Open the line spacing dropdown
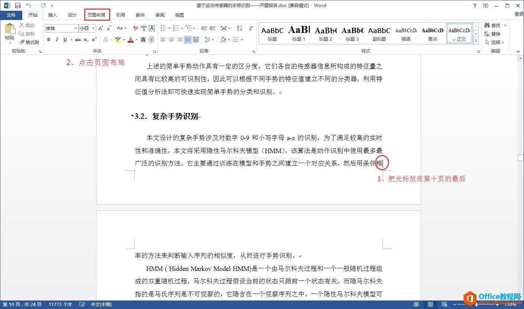 (209, 40)
